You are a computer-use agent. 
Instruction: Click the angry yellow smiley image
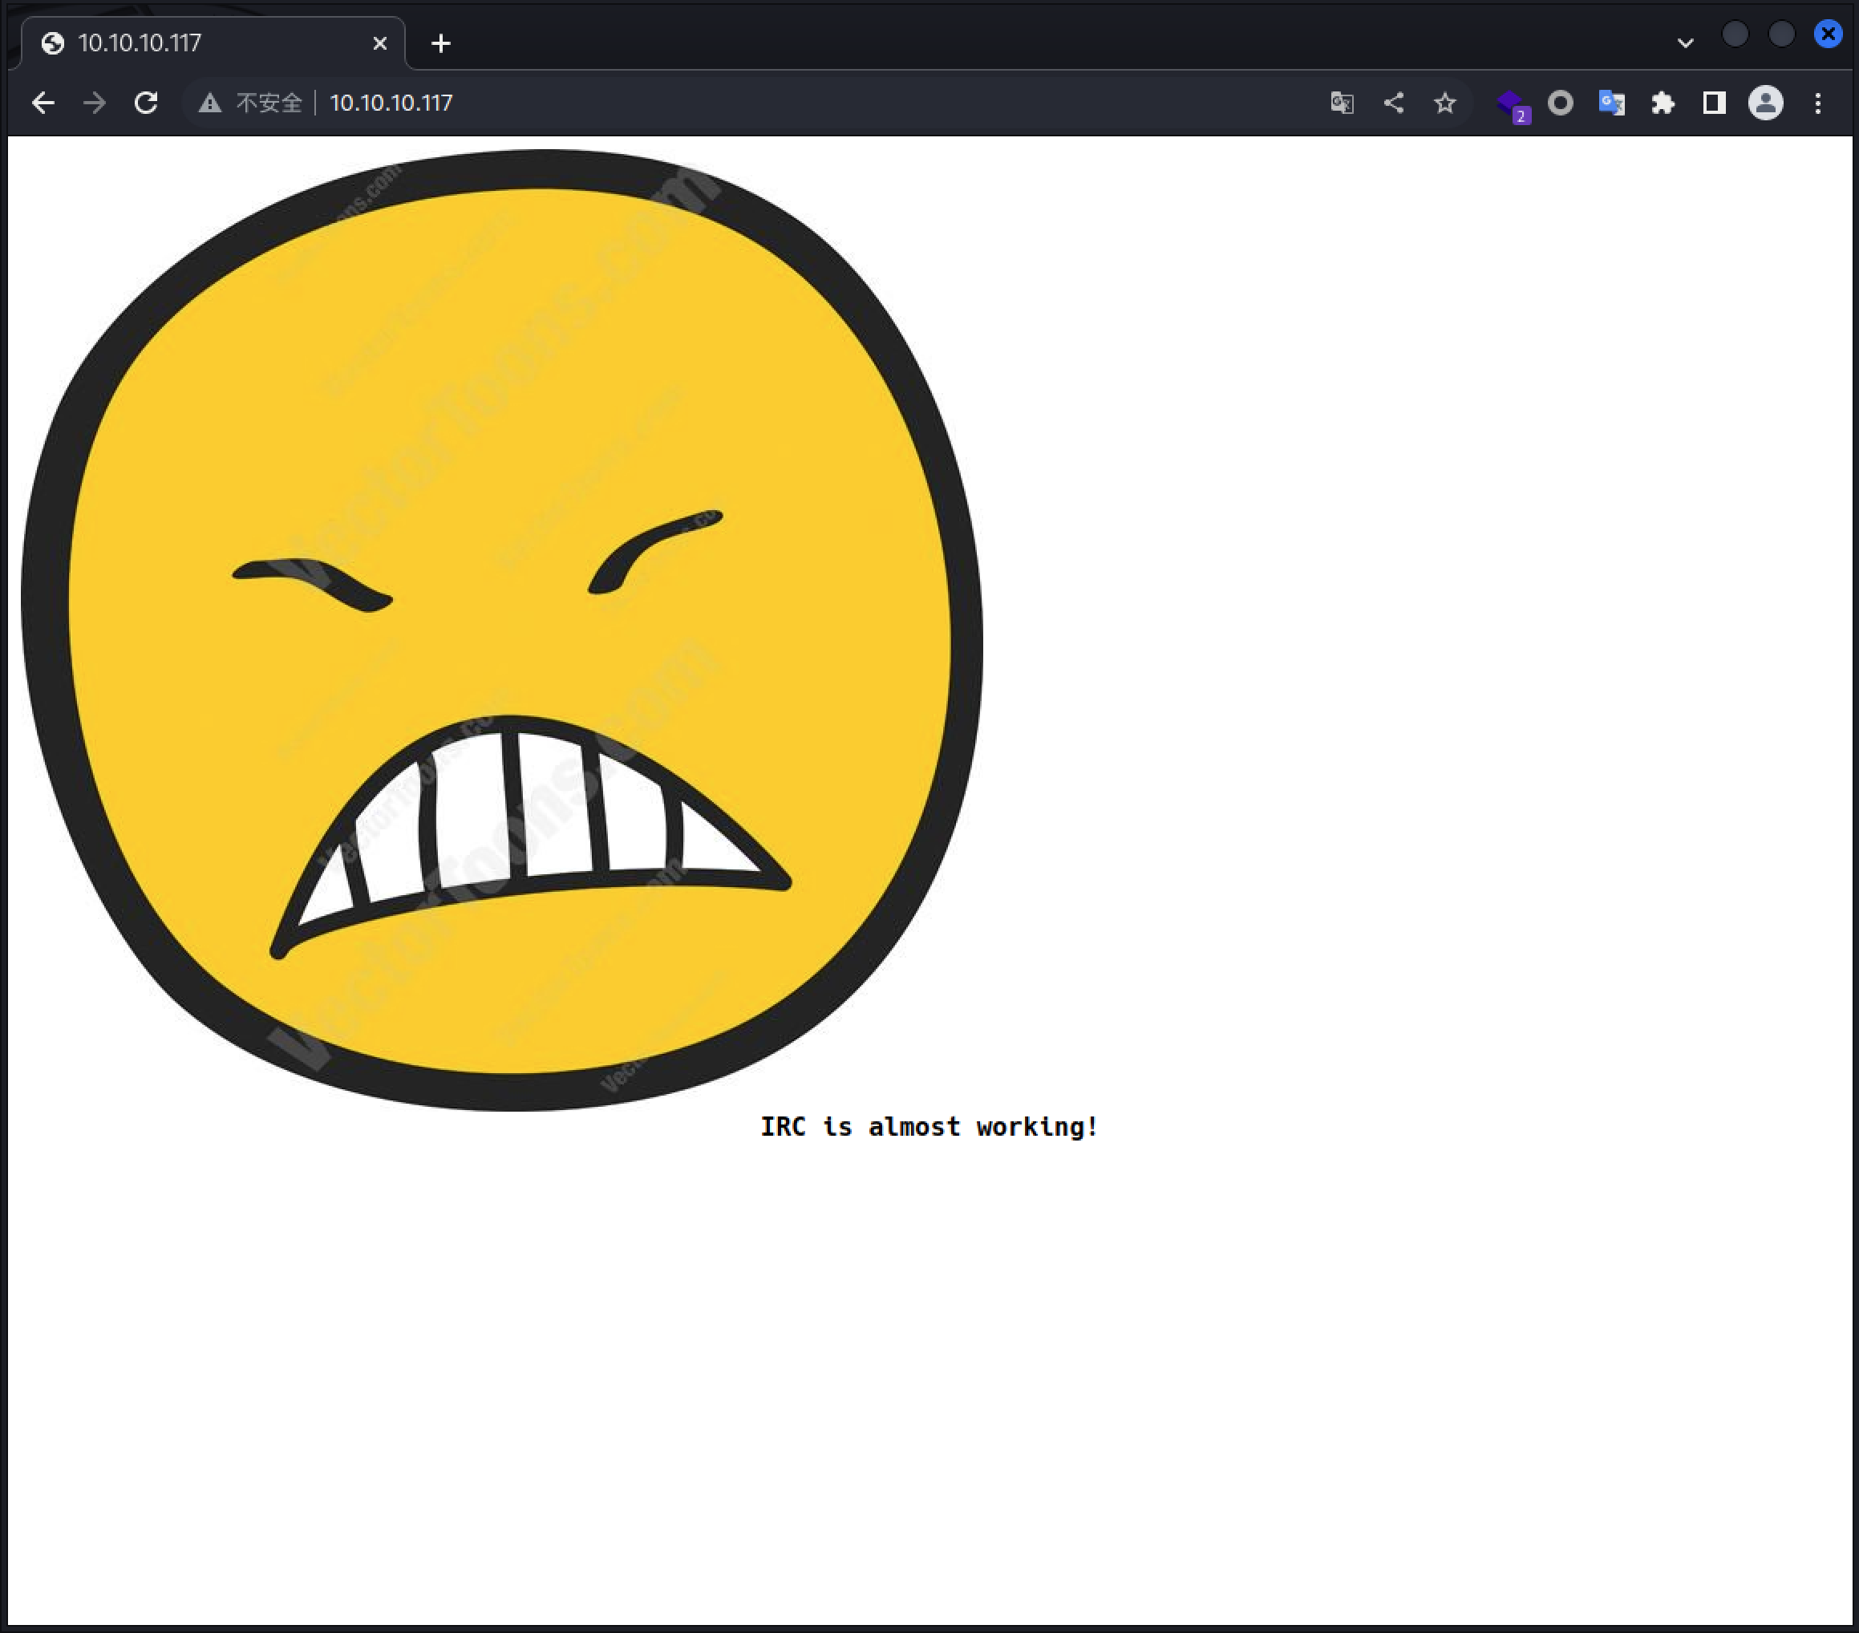[x=502, y=630]
